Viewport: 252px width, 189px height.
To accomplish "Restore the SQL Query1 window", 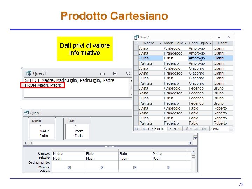I will 115,73.
